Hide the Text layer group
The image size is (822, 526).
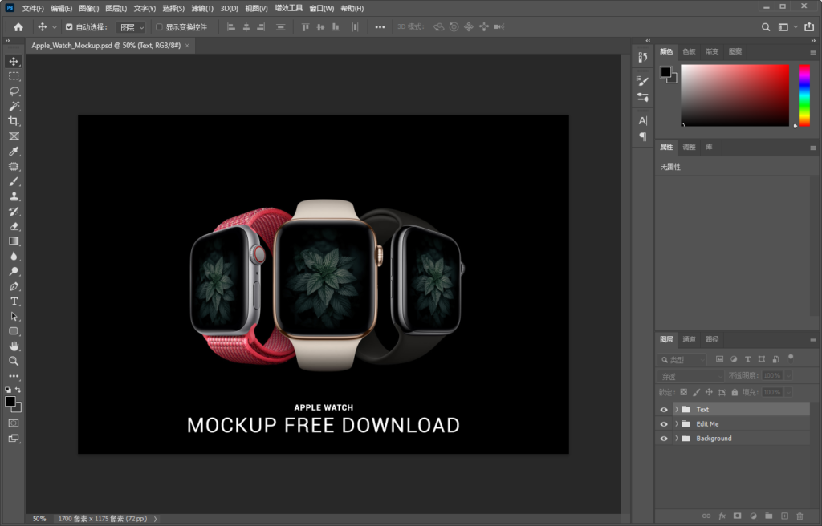(x=664, y=410)
